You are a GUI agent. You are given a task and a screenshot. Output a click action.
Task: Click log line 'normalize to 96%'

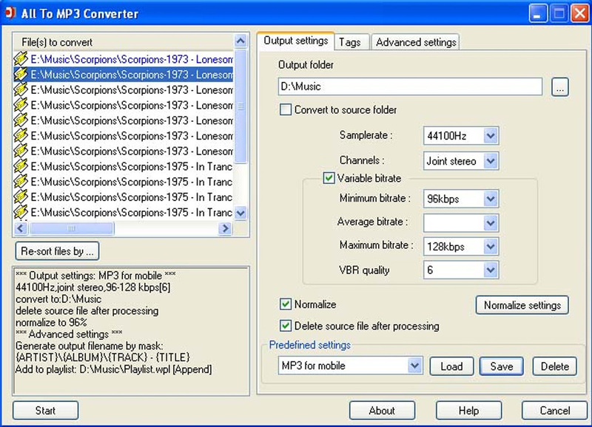tap(51, 322)
